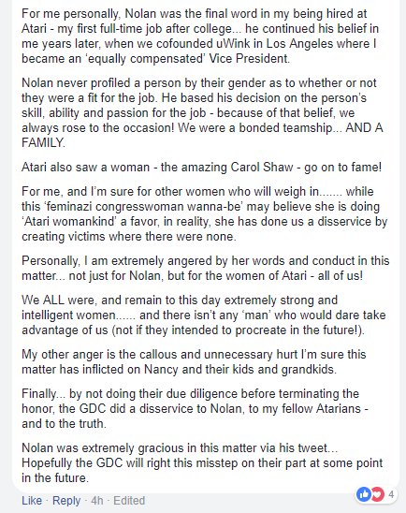This screenshot has width=406, height=513.
Task: Click the sentence mentioning Carol Shaw
Action: pyautogui.click(x=201, y=168)
